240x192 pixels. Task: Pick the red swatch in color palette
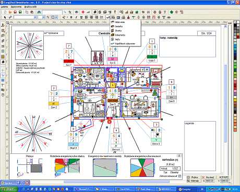pyautogui.click(x=238, y=37)
